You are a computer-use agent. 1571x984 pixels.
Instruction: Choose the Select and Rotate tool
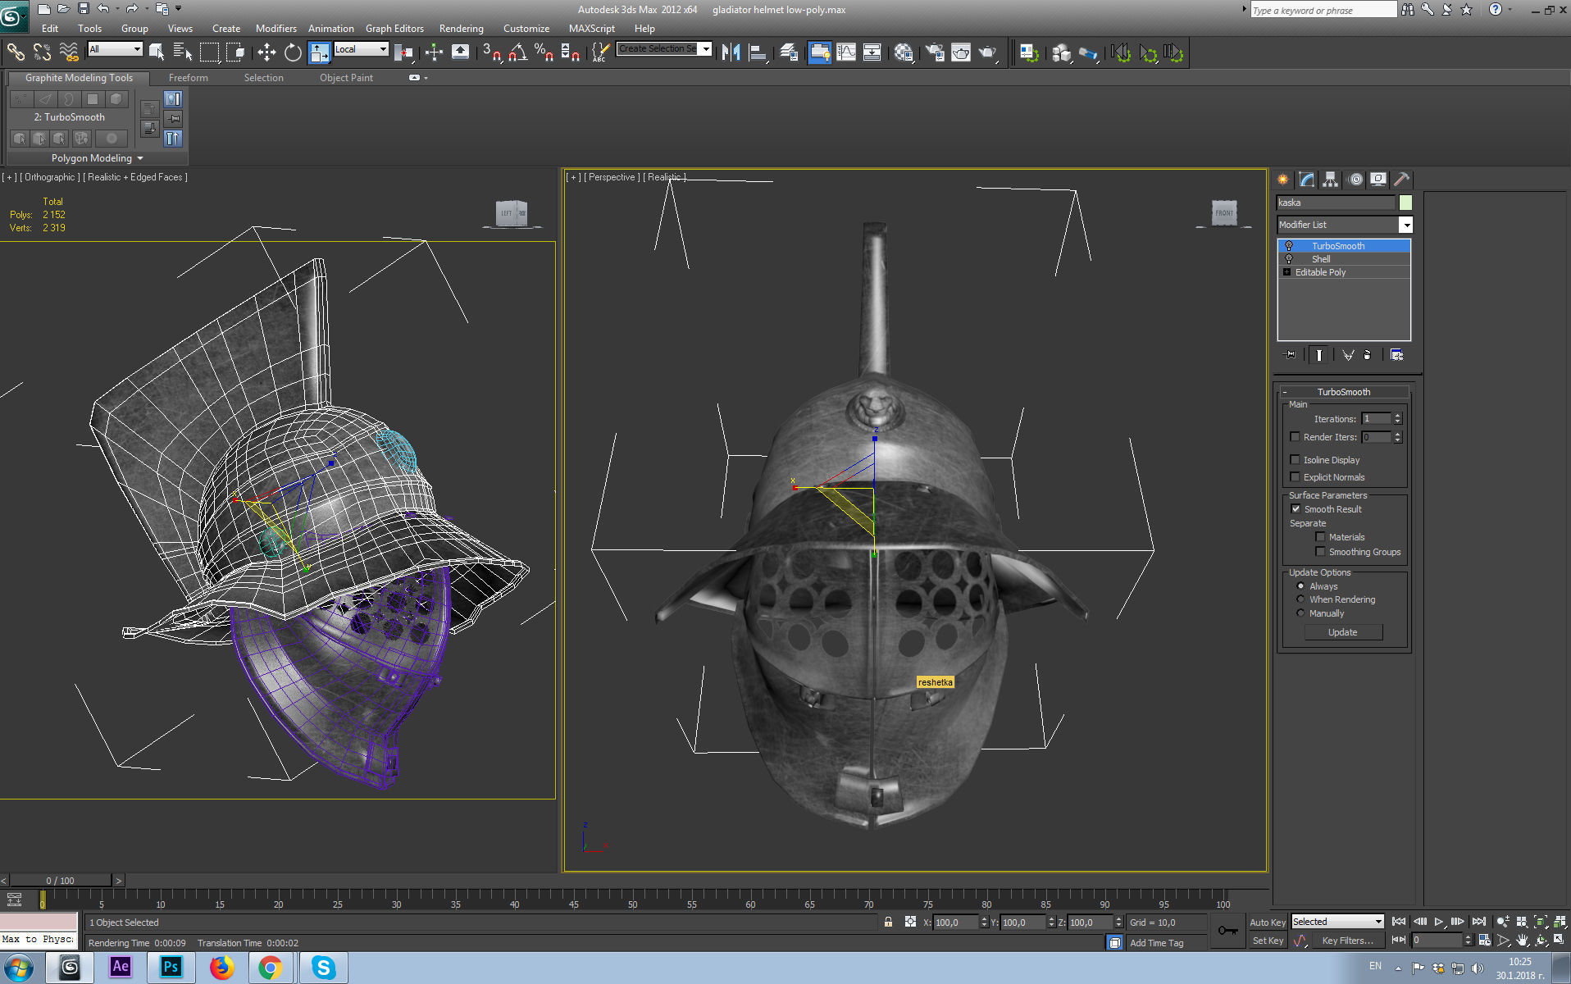(x=293, y=52)
